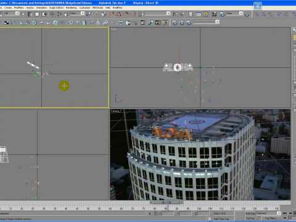Open the Curve Editor
Screen dimensions: 296x222
pos(199,14)
